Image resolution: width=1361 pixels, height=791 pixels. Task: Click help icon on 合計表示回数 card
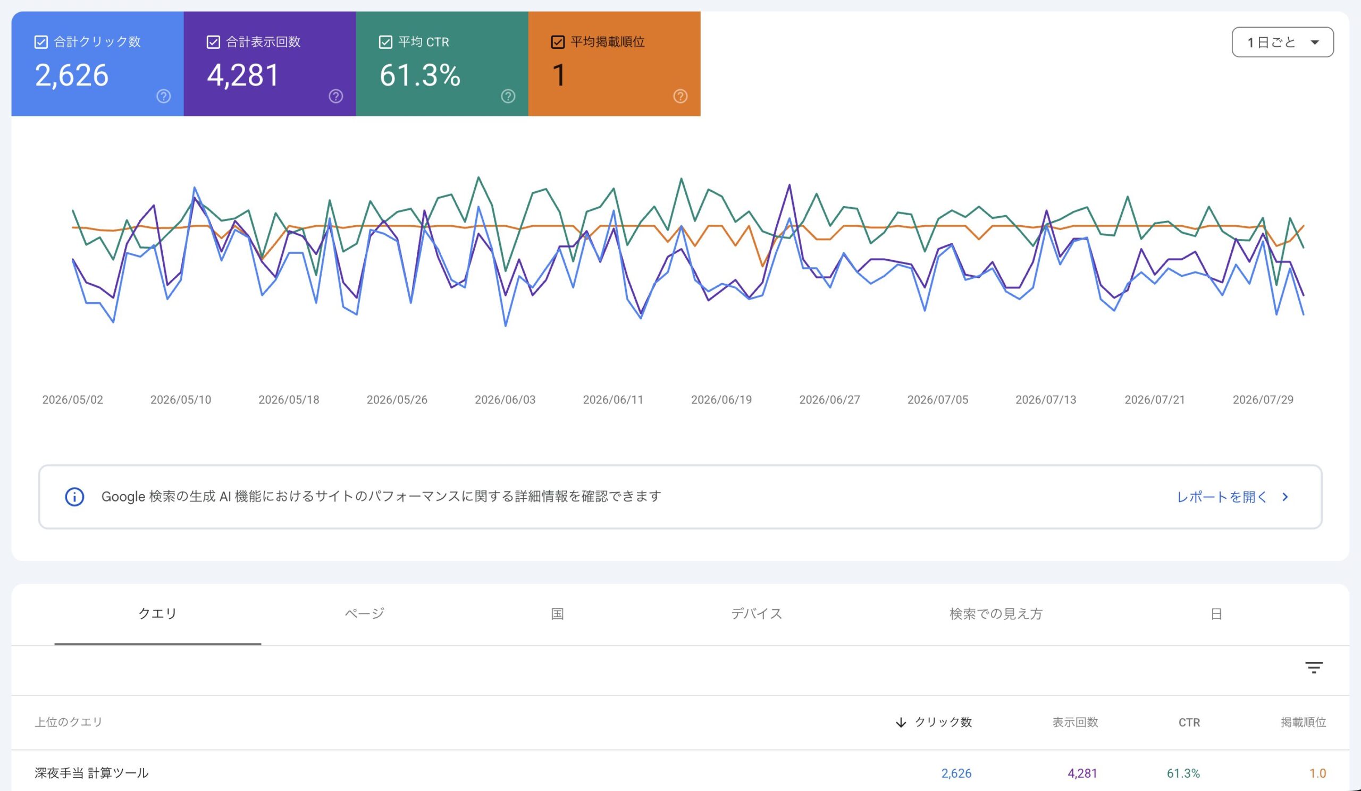[x=336, y=96]
